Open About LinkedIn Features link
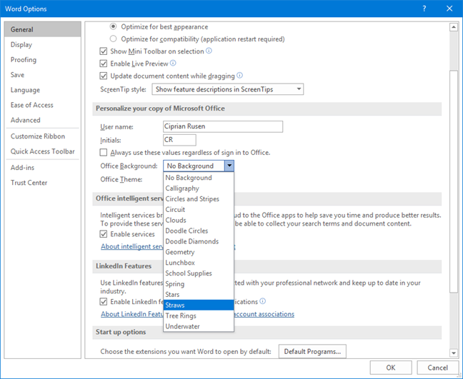This screenshot has height=379, width=463. click(x=132, y=314)
